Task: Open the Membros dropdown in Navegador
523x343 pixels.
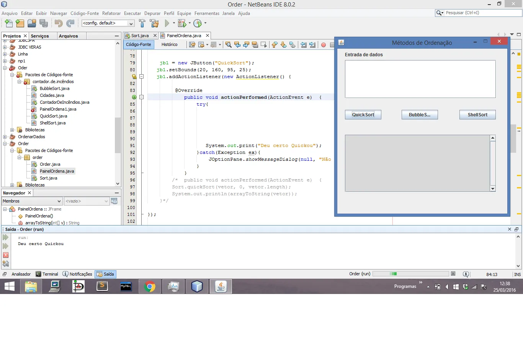Action: tap(32, 201)
